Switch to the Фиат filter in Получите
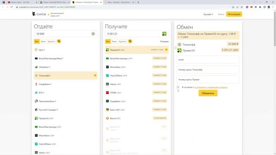This screenshot has height=155, width=276. coord(114,41)
